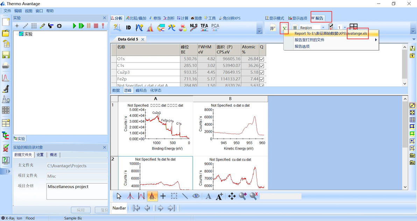Uncheck the Q checkbox for Cu2p3
The image size is (417, 221).
(x=262, y=72)
